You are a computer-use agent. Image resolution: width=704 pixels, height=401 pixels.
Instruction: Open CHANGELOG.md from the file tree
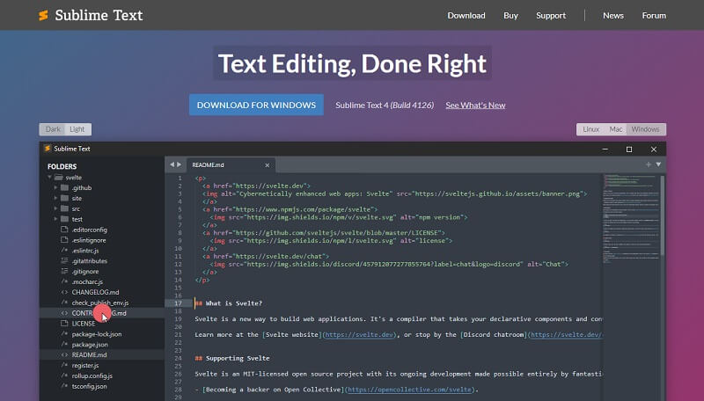pos(95,292)
